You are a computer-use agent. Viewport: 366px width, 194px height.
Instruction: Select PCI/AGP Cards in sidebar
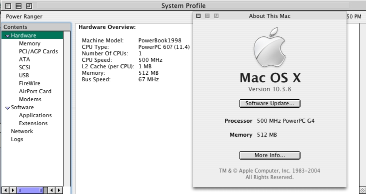[38, 51]
